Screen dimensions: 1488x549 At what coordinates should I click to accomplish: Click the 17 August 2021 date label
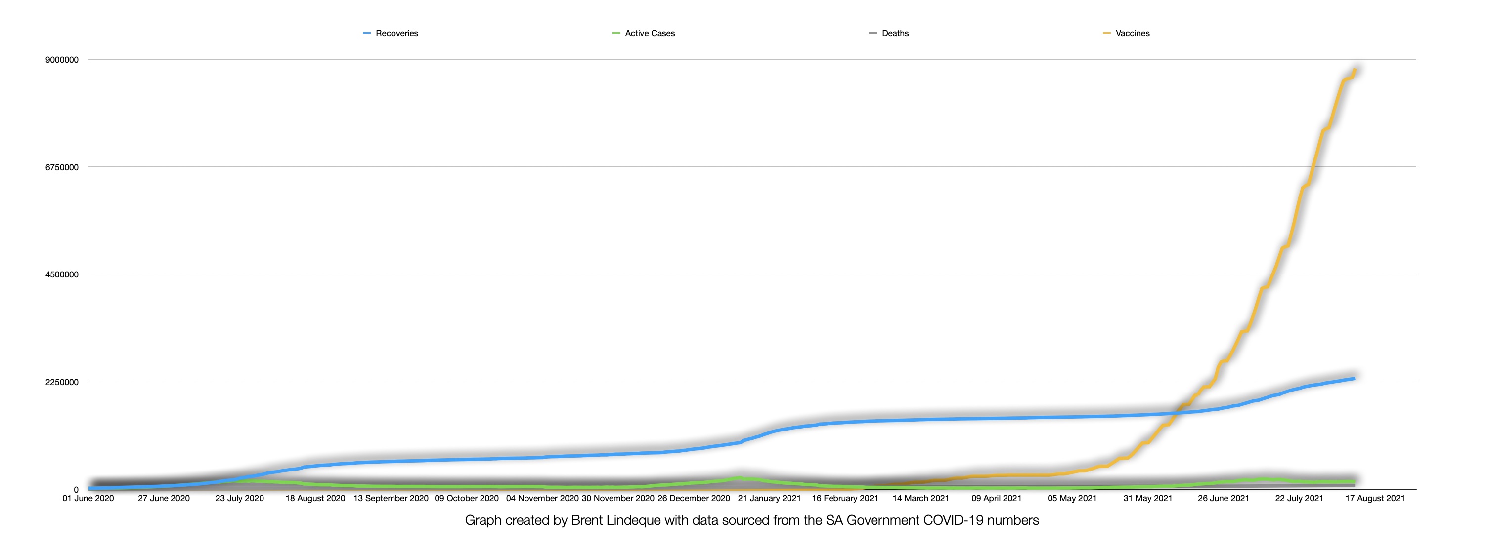click(x=1374, y=498)
